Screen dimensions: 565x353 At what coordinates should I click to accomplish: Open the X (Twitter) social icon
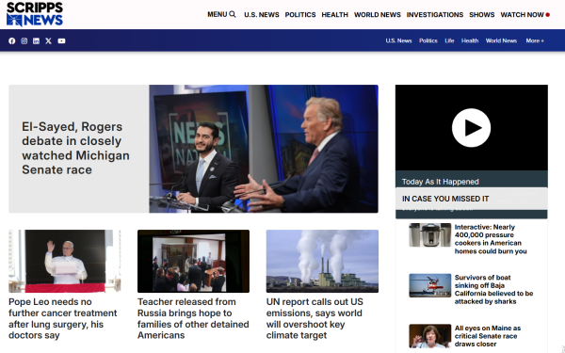(48, 41)
